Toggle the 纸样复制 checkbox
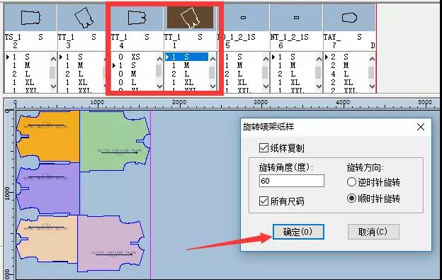 [263, 147]
